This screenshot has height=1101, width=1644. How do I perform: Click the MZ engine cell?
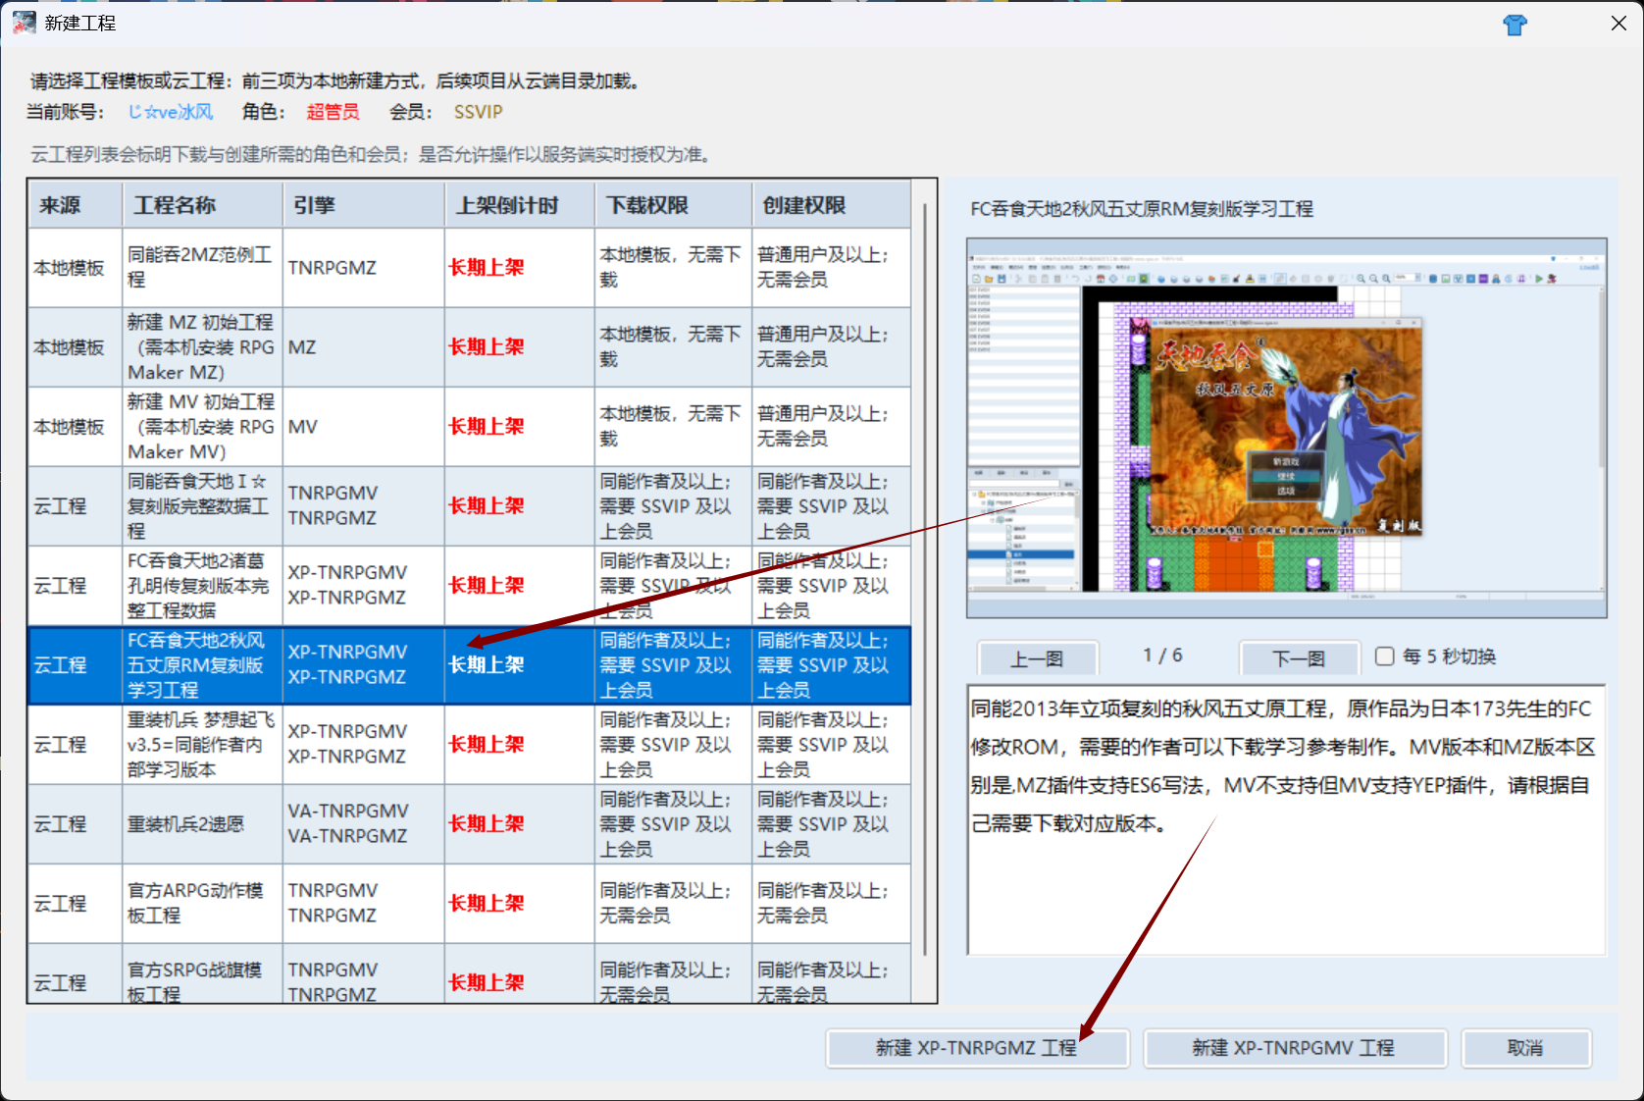click(x=363, y=347)
